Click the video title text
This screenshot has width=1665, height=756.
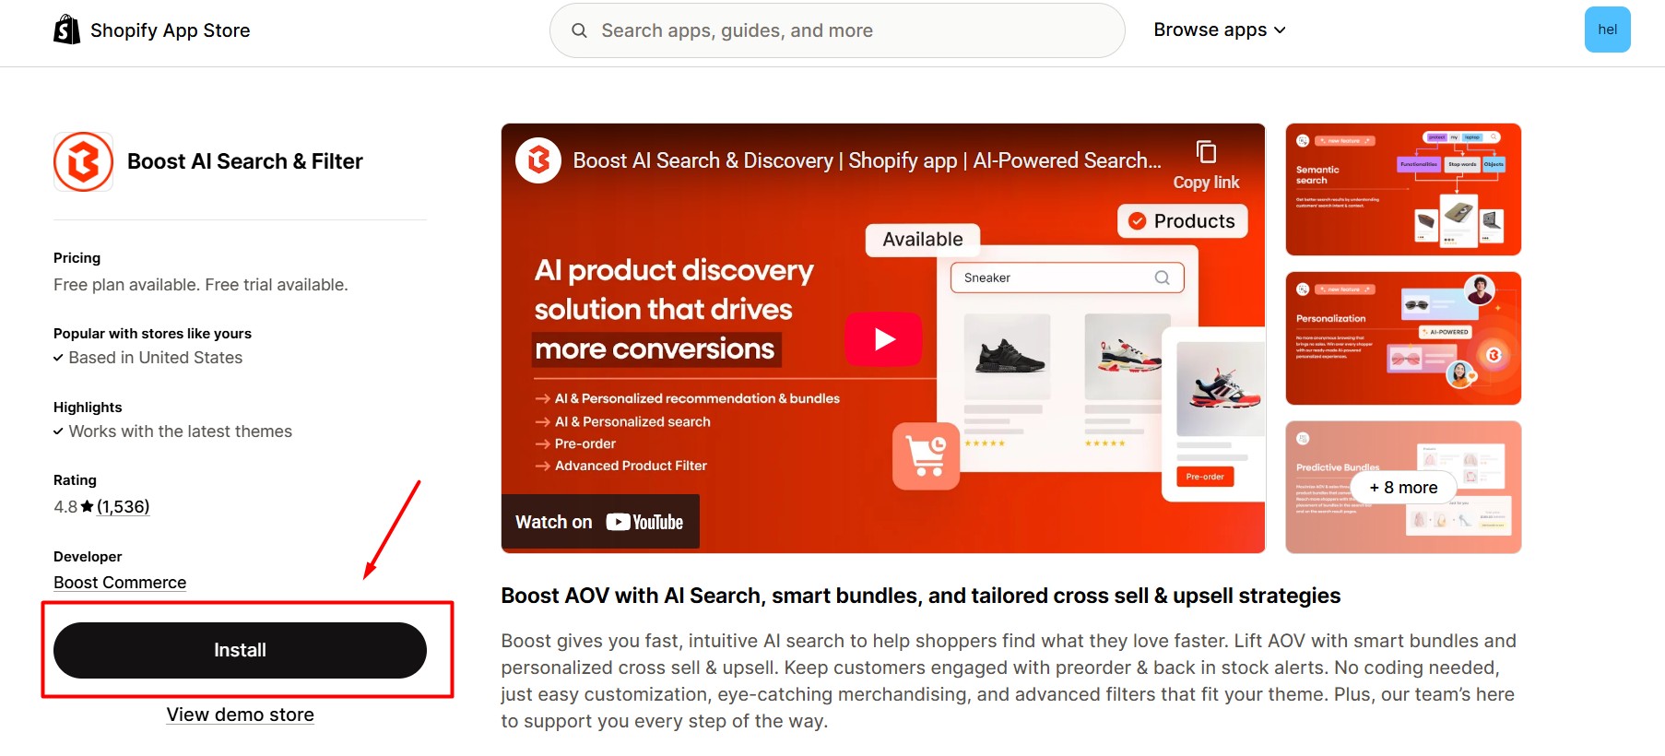pos(867,160)
